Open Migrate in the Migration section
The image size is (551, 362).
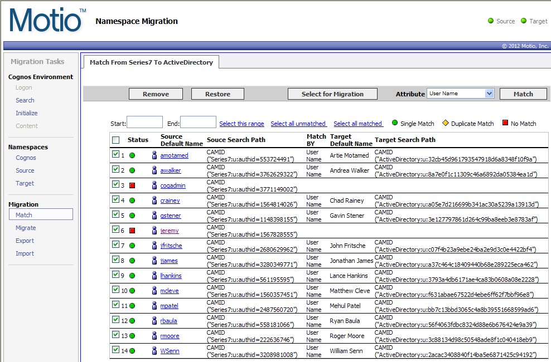26,228
